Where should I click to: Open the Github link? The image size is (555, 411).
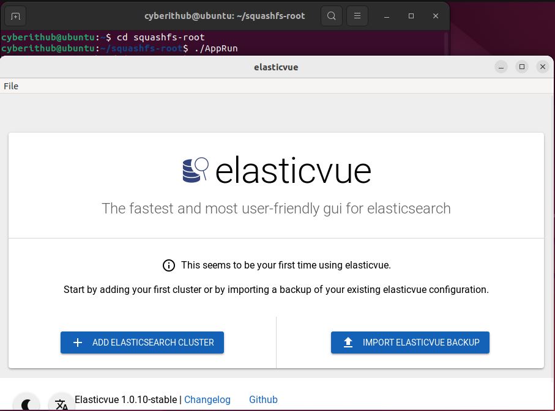pyautogui.click(x=263, y=399)
